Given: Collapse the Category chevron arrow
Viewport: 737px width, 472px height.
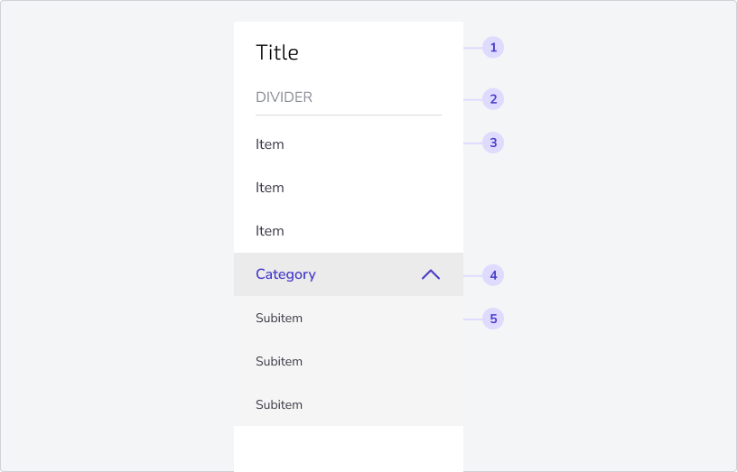Looking at the screenshot, I should click(x=431, y=274).
